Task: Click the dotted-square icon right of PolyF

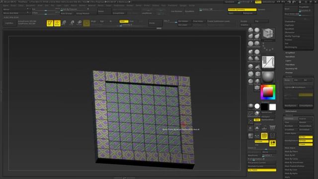Action: pyautogui.click(x=273, y=136)
